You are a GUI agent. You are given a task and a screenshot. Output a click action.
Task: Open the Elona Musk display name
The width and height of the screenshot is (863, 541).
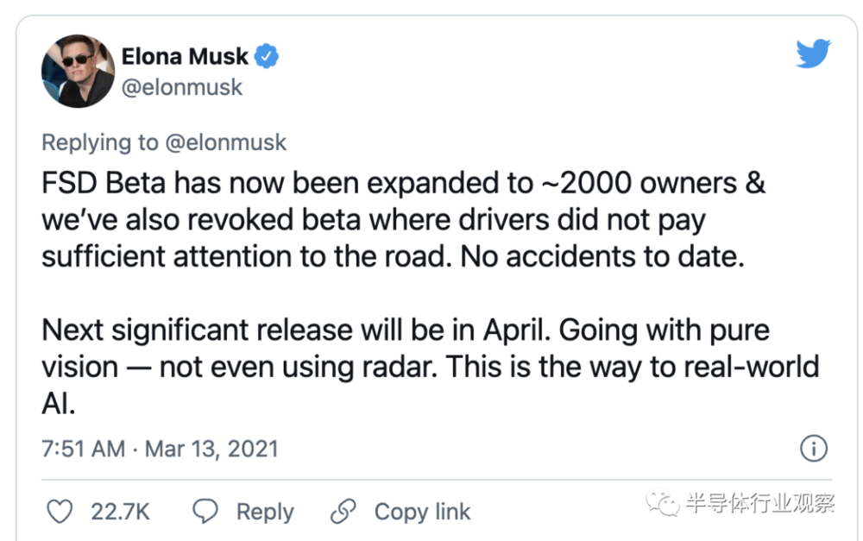point(185,57)
